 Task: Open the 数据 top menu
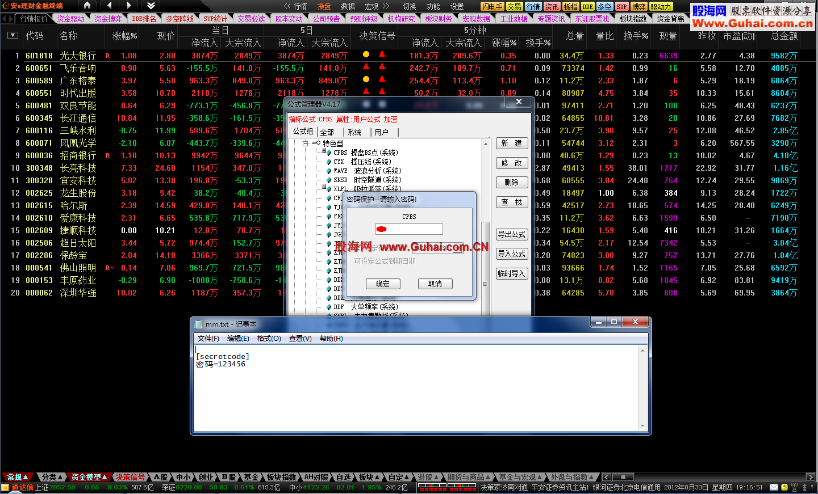tap(348, 6)
